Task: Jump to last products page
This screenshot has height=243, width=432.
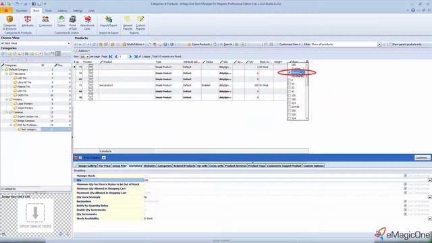Action: (136, 57)
